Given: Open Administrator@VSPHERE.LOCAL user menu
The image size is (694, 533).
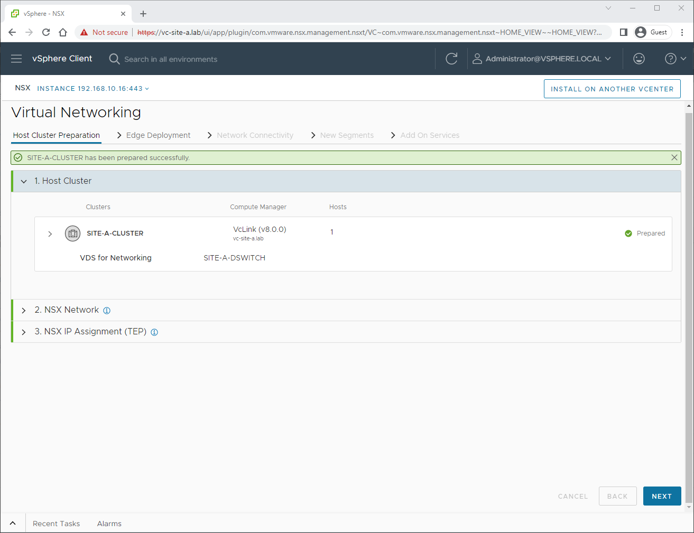Looking at the screenshot, I should (542, 59).
